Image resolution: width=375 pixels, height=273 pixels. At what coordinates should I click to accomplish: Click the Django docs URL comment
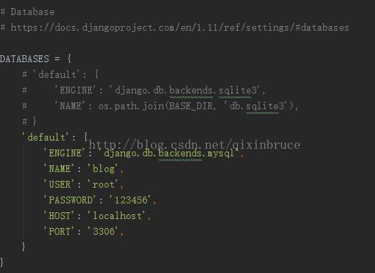click(x=180, y=28)
